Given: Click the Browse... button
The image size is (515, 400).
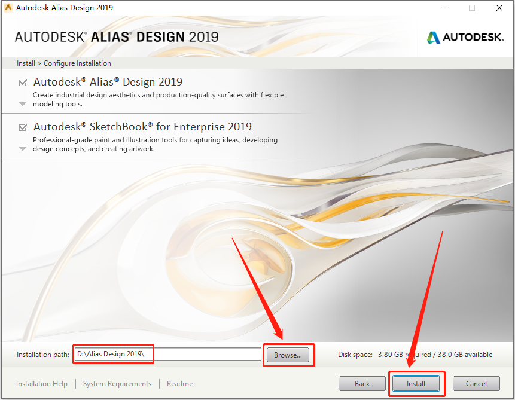Looking at the screenshot, I should pos(288,355).
